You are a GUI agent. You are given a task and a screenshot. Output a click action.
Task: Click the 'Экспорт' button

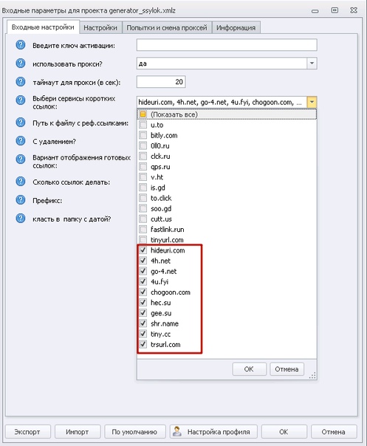click(x=27, y=431)
